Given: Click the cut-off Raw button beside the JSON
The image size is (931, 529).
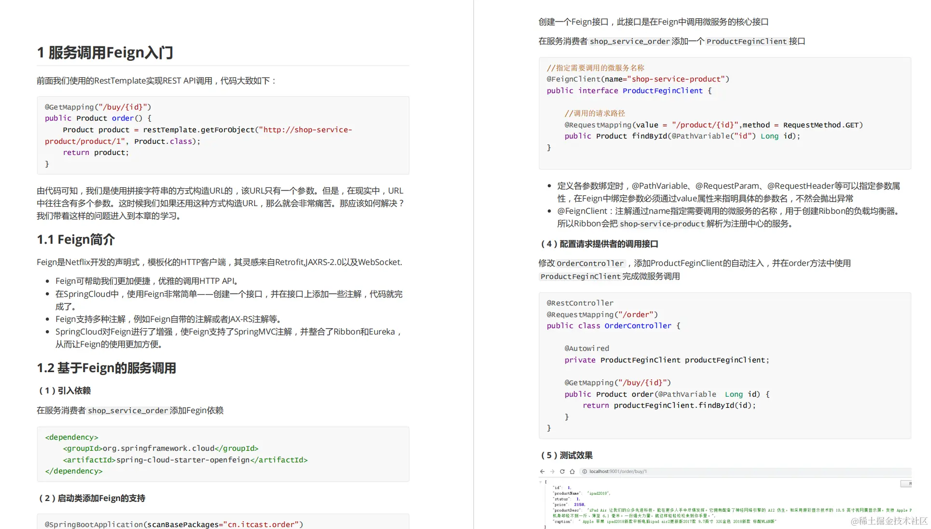Looking at the screenshot, I should click(x=906, y=483).
